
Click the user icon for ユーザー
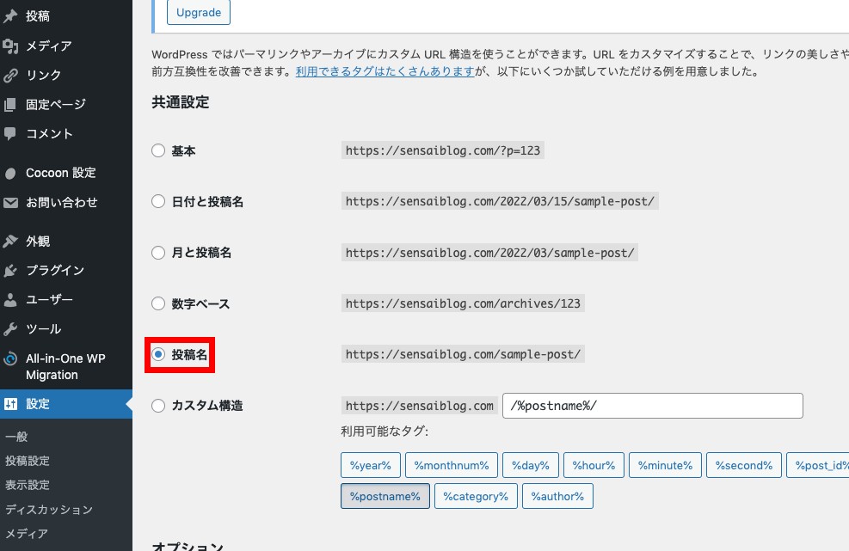10,300
